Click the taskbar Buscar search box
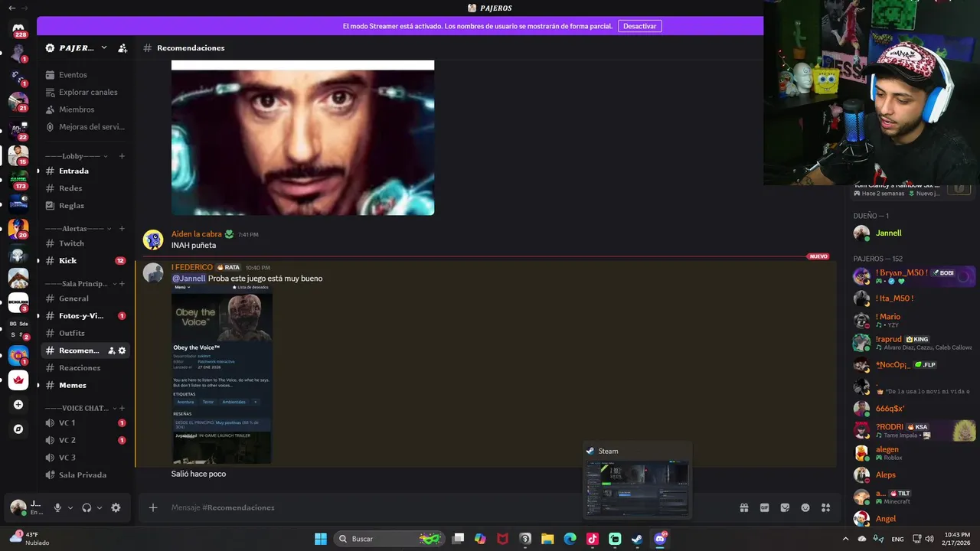Viewport: 980px width, 551px height. [389, 539]
